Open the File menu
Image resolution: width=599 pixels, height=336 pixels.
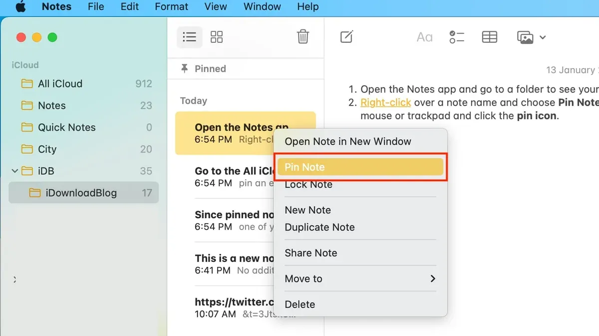(96, 7)
